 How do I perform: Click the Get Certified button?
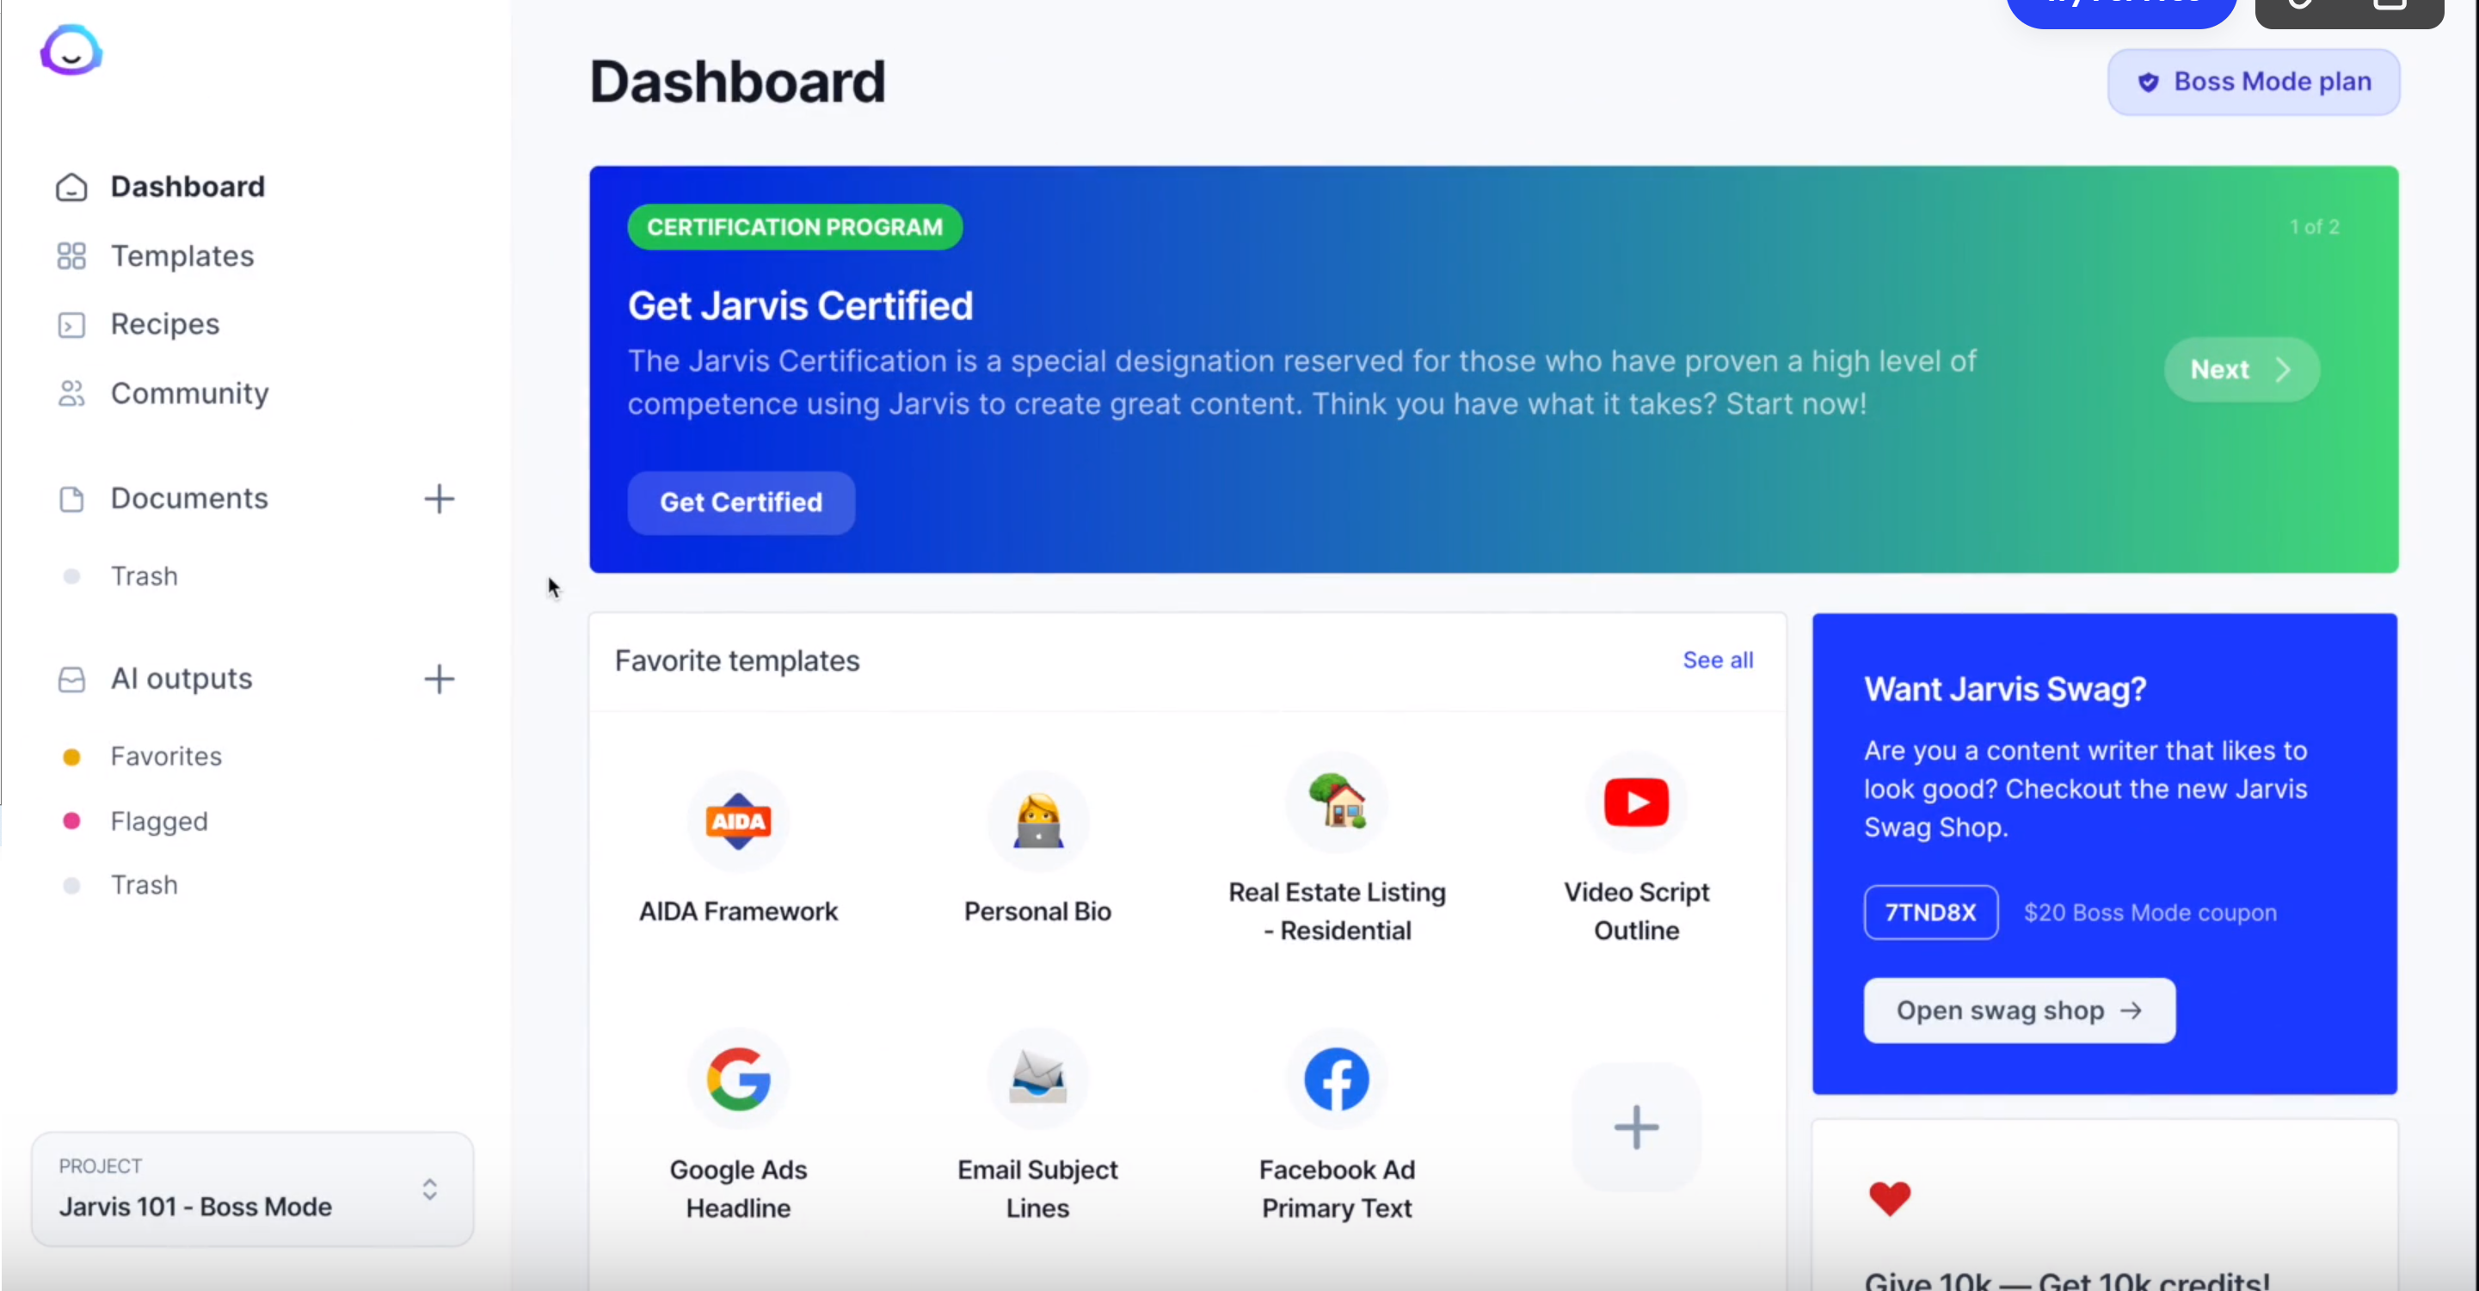point(741,502)
